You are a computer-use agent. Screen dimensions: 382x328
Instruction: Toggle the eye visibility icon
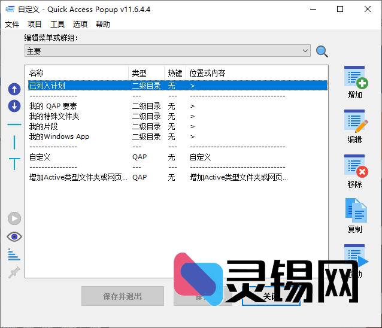pos(14,236)
